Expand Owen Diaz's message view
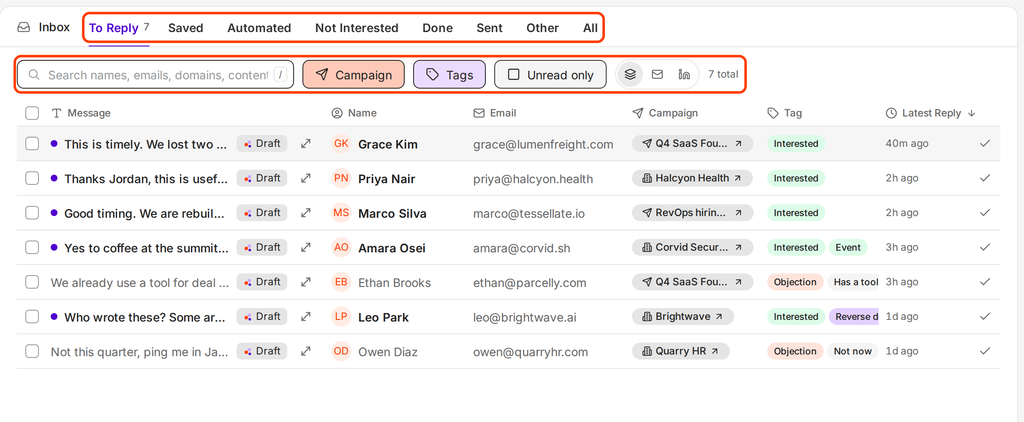The image size is (1024, 422). click(306, 352)
